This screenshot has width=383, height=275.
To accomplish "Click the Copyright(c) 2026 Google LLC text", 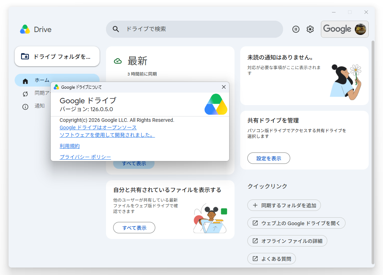I will 117,120.
